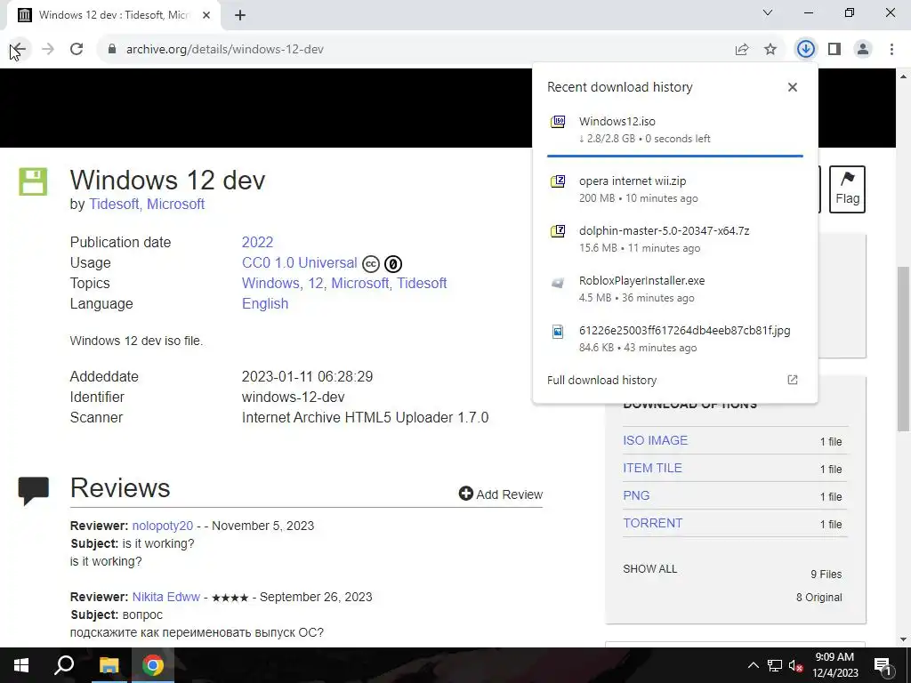Click the Roblox installer file icon

click(558, 284)
